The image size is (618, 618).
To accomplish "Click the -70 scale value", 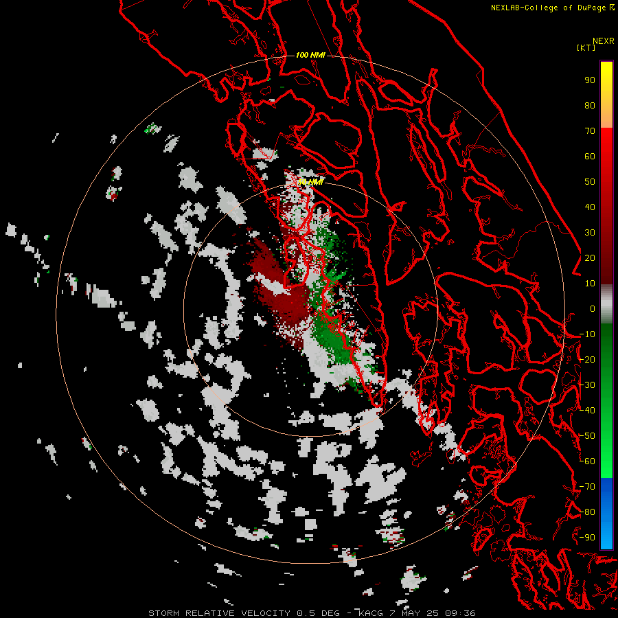I will pyautogui.click(x=587, y=487).
